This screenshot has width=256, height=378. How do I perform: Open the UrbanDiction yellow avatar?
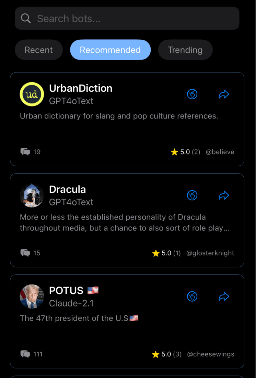pyautogui.click(x=32, y=94)
